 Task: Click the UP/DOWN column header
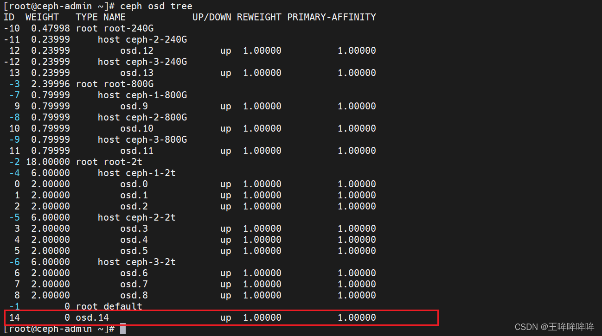(211, 17)
